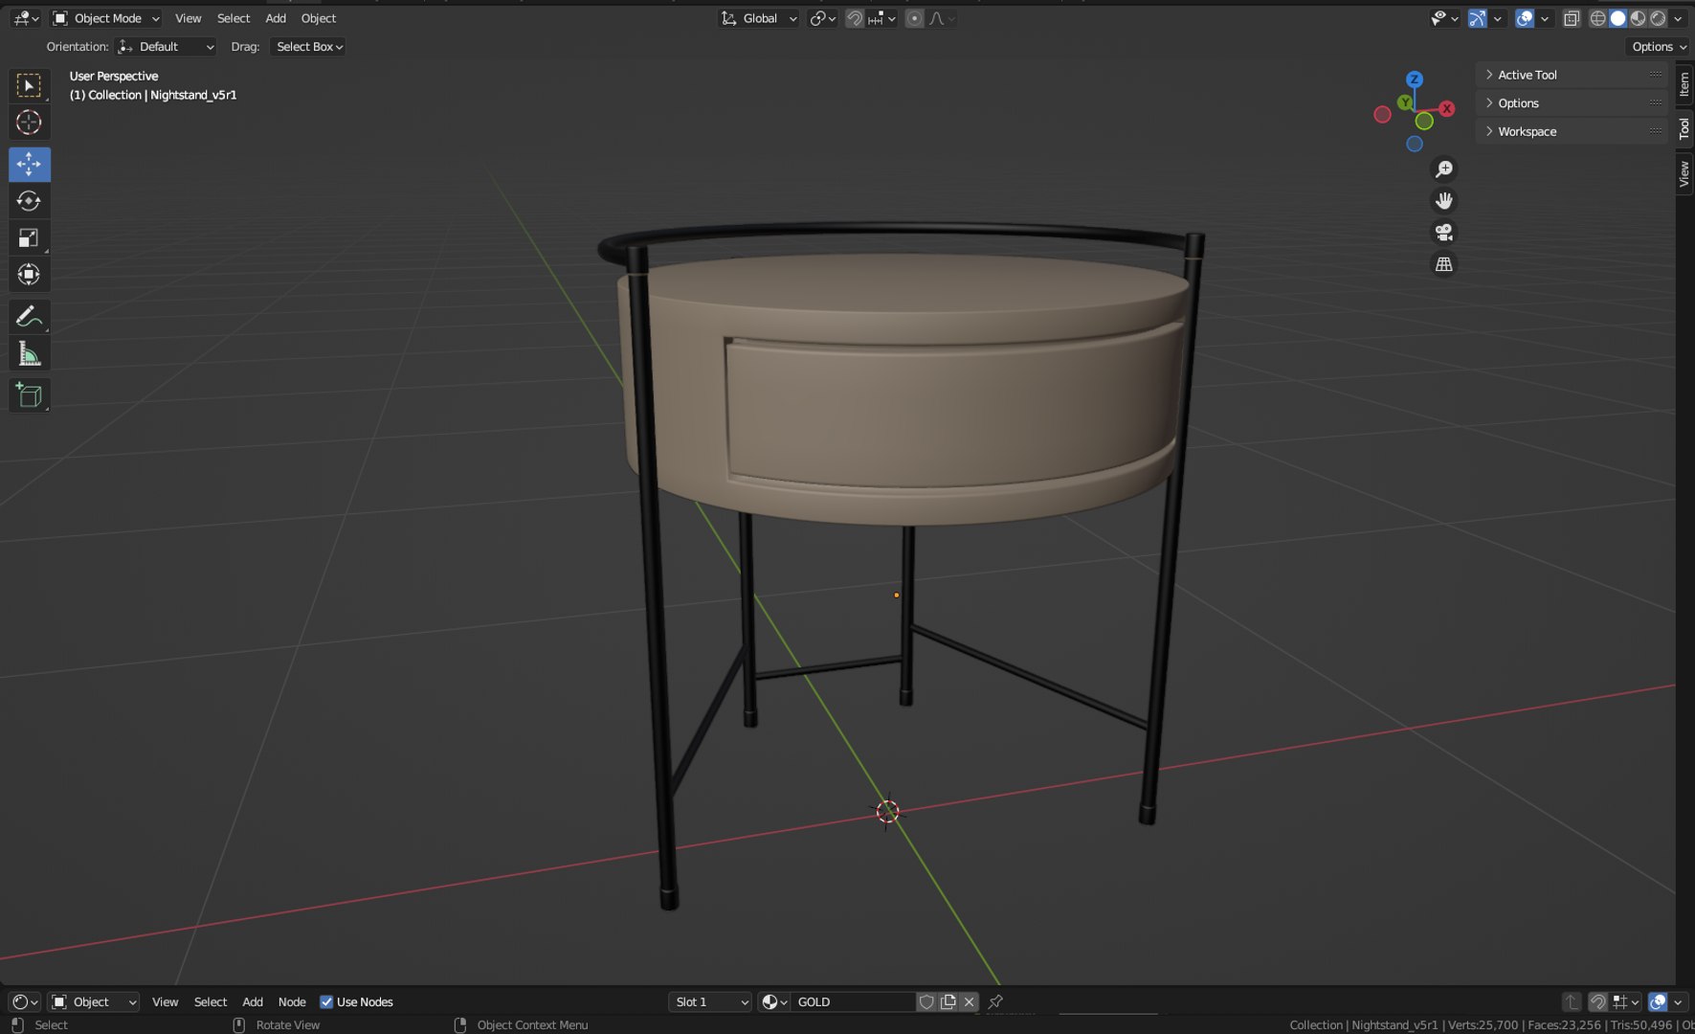Switch to the Item sidebar tab
Viewport: 1695px width, 1034px height.
(1684, 84)
